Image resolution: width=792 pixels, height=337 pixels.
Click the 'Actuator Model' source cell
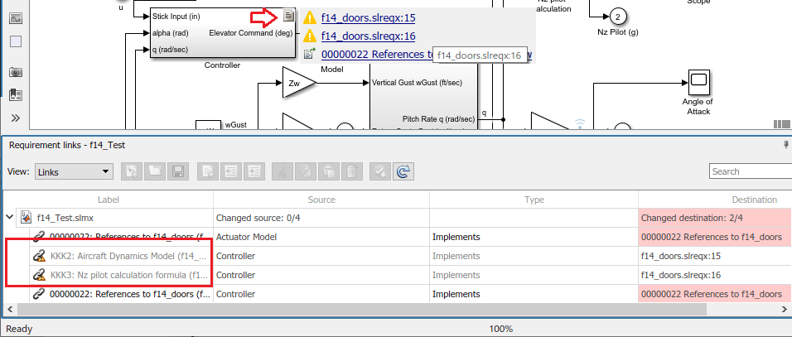(x=321, y=237)
